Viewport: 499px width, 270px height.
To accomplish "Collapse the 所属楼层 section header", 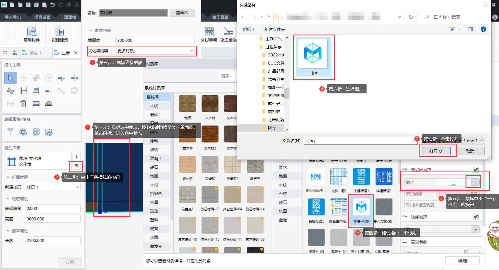I will (x=8, y=177).
